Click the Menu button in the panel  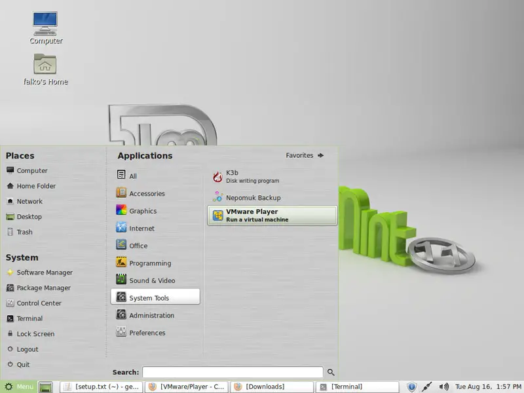pyautogui.click(x=18, y=387)
